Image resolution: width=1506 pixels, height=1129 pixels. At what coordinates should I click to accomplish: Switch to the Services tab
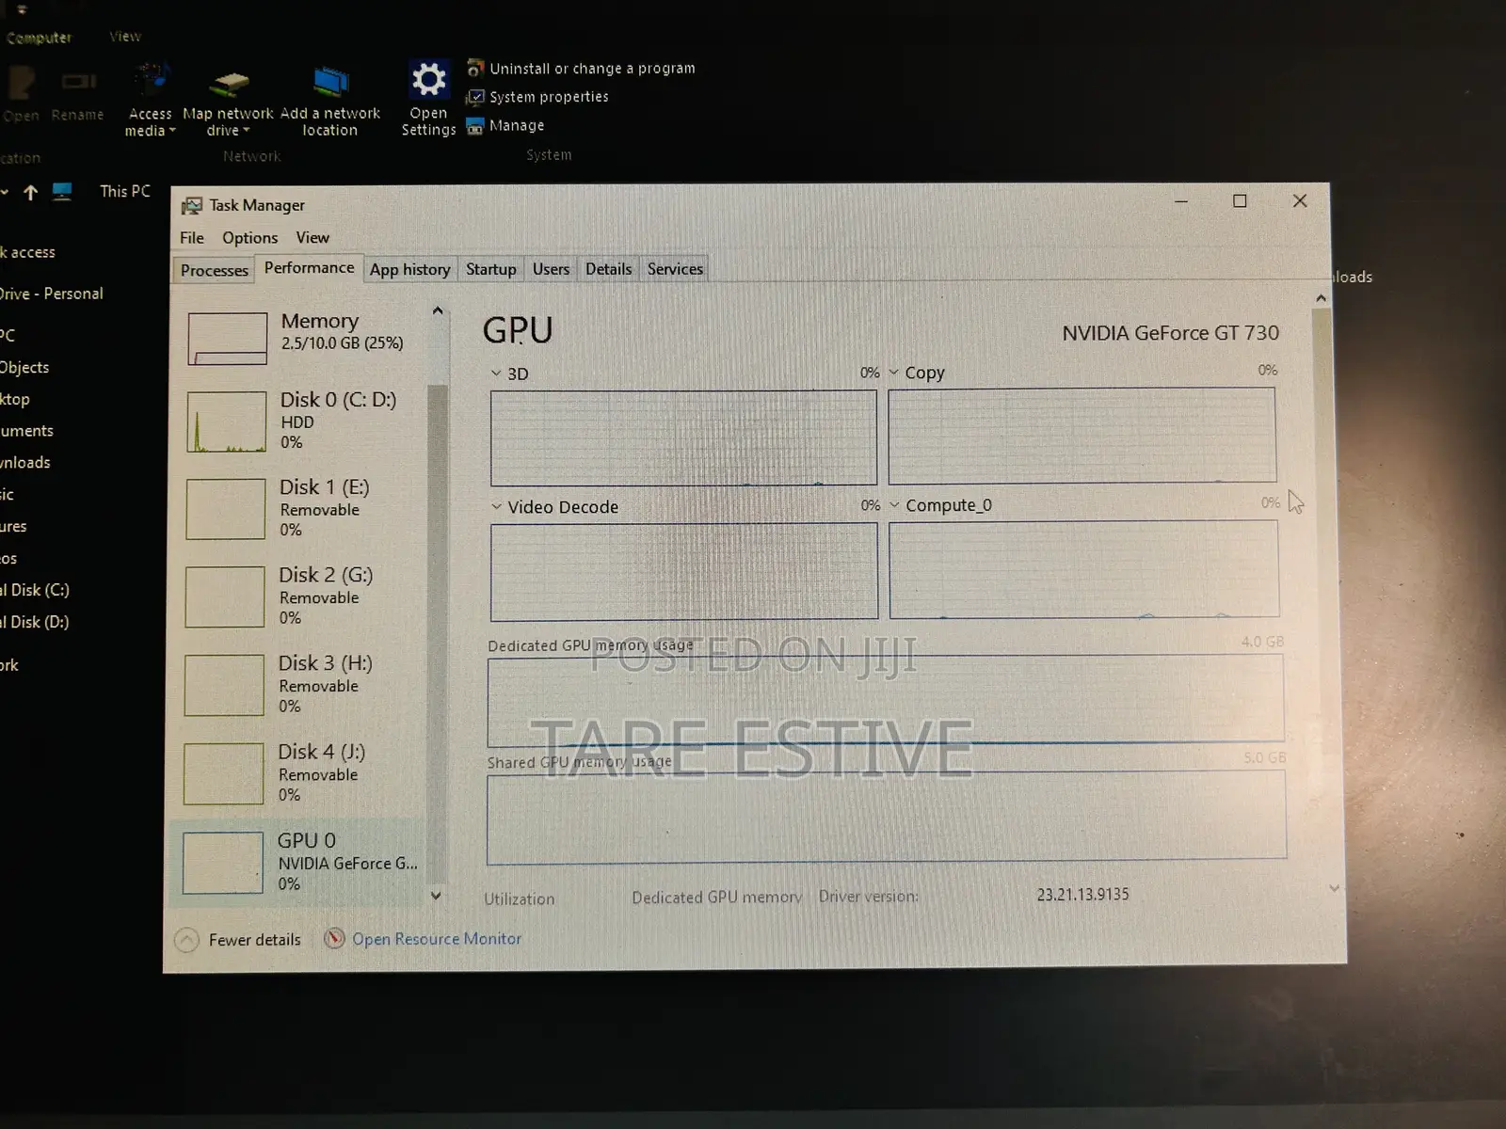coord(675,269)
